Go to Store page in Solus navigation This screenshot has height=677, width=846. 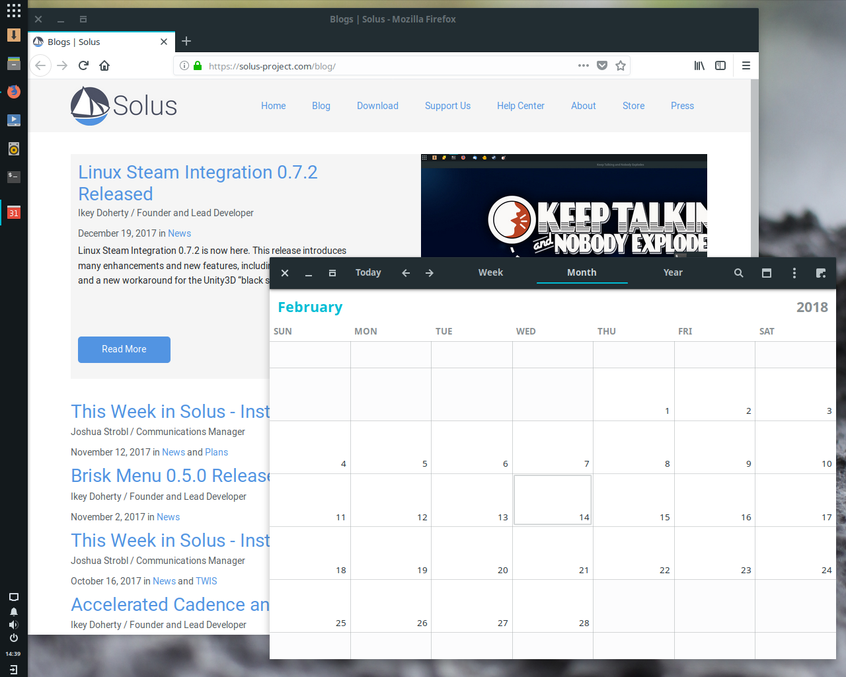coord(633,106)
